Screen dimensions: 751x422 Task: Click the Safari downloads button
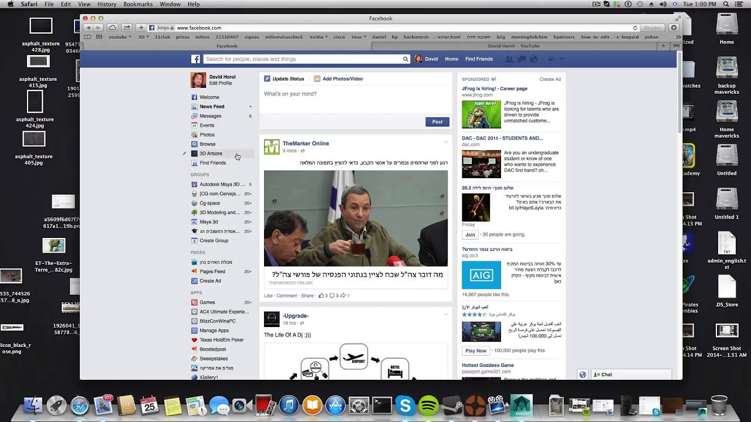click(674, 28)
